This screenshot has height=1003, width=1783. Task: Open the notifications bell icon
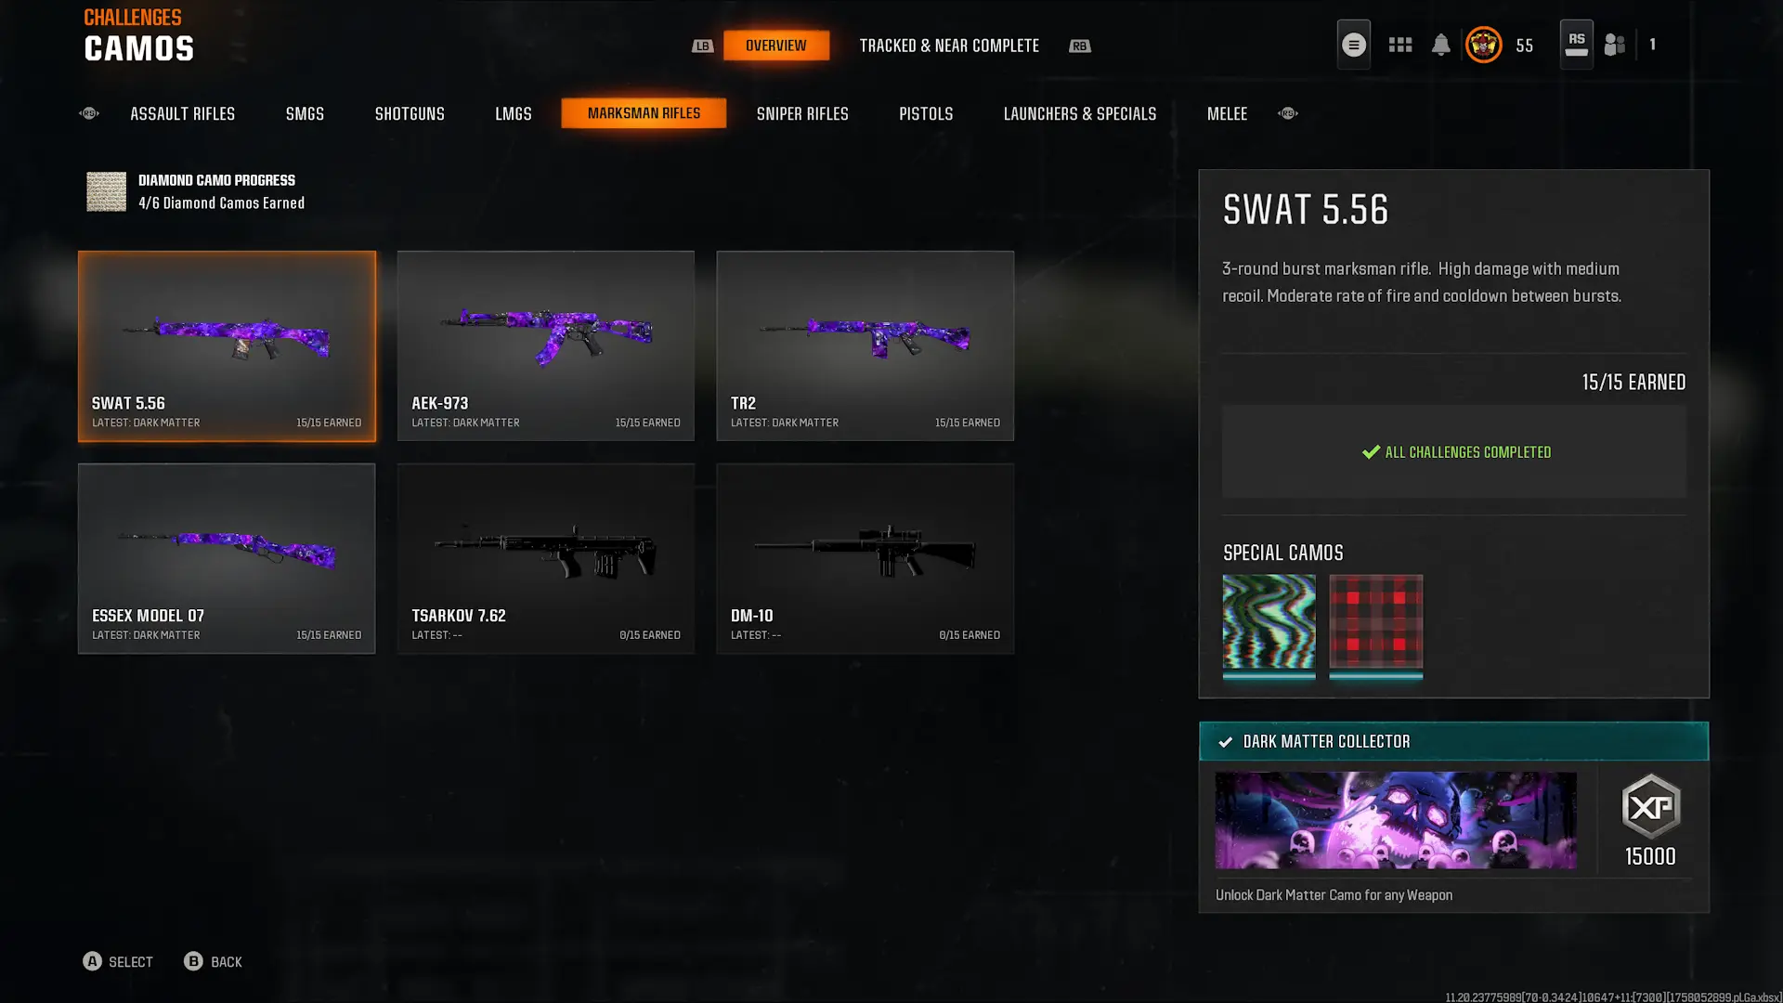[x=1440, y=45]
